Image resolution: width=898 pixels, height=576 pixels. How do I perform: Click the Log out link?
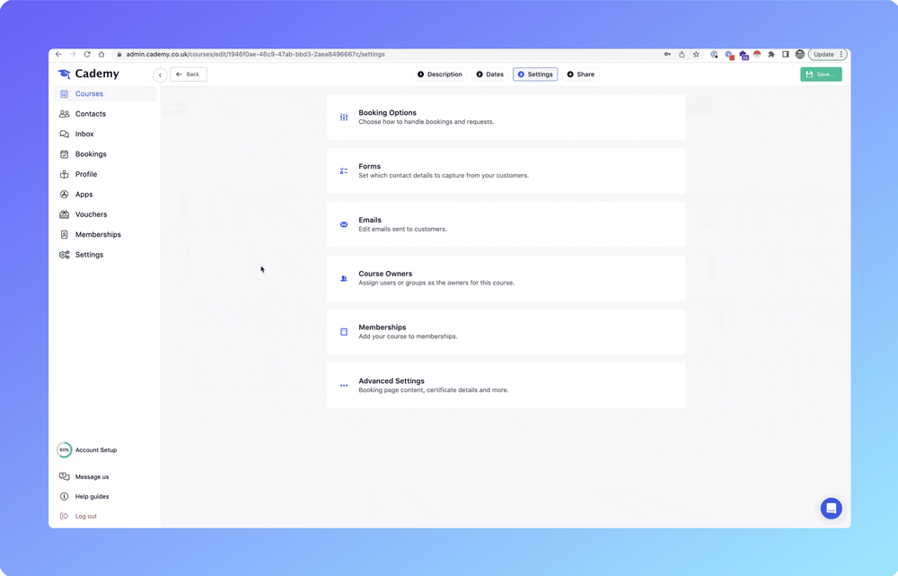click(85, 516)
